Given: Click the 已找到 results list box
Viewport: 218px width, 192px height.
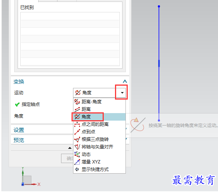Looking at the screenshot, I should tap(70, 39).
